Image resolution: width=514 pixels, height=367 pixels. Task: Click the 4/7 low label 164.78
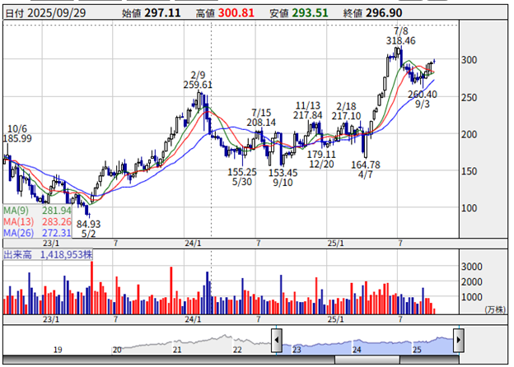click(365, 170)
